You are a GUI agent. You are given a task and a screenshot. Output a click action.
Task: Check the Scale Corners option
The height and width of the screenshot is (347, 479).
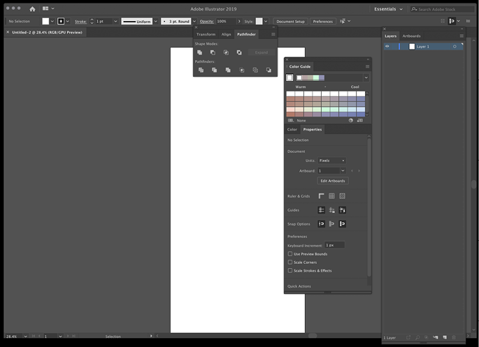(x=290, y=263)
